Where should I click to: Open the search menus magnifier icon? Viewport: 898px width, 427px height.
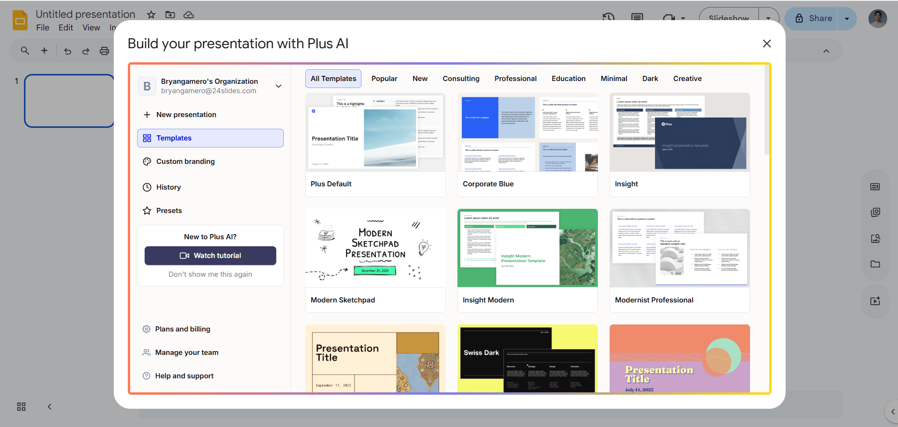[25, 51]
